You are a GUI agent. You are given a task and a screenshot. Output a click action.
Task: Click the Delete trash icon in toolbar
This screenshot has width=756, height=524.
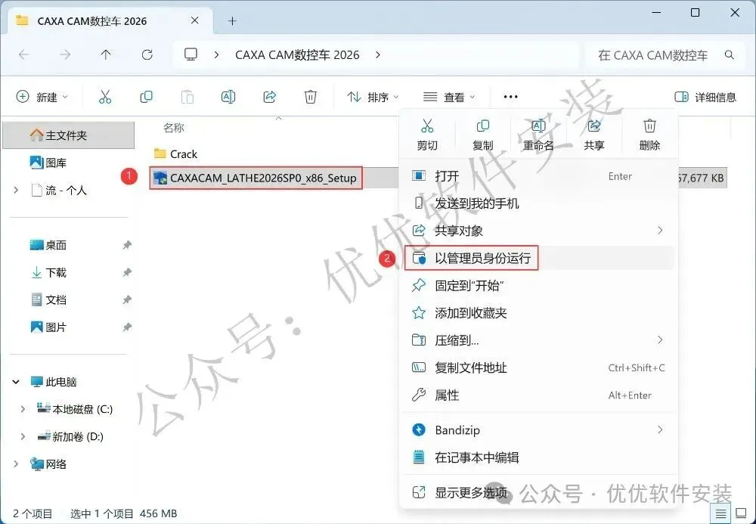tap(311, 97)
